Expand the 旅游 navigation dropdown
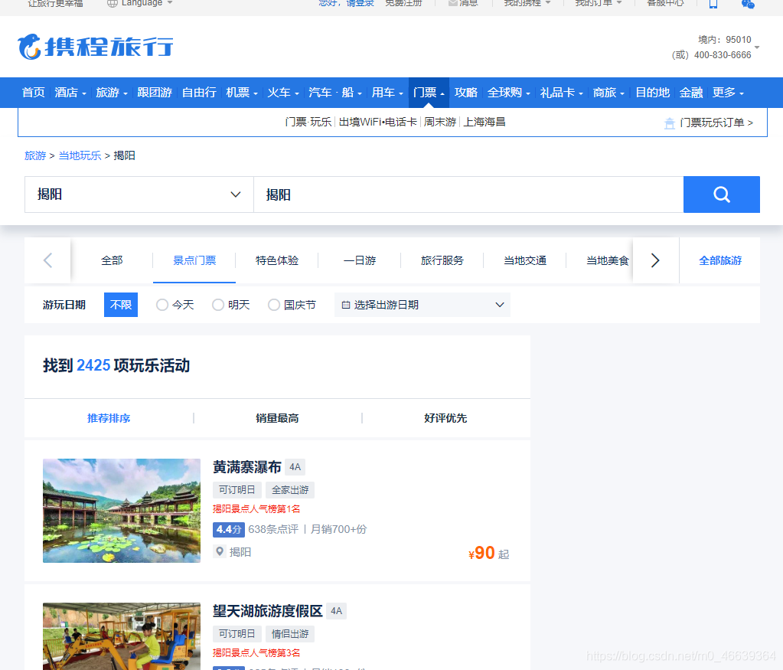 pos(126,93)
